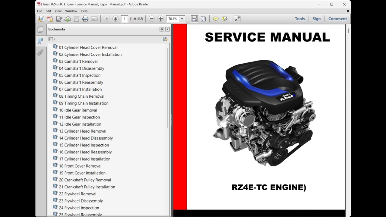Click the document view vertical scrollbar
The image size is (386, 217).
pos(349,31)
